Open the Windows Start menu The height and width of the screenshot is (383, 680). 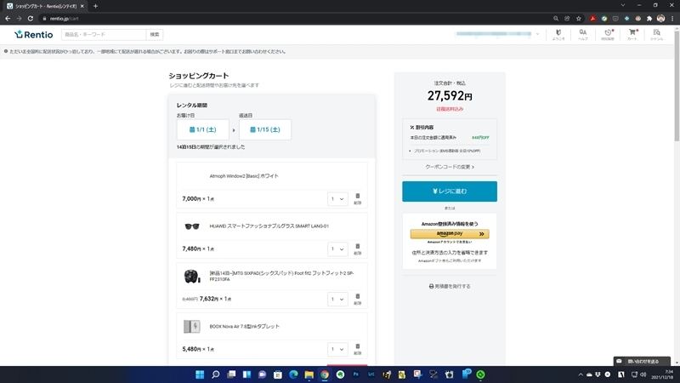200,374
